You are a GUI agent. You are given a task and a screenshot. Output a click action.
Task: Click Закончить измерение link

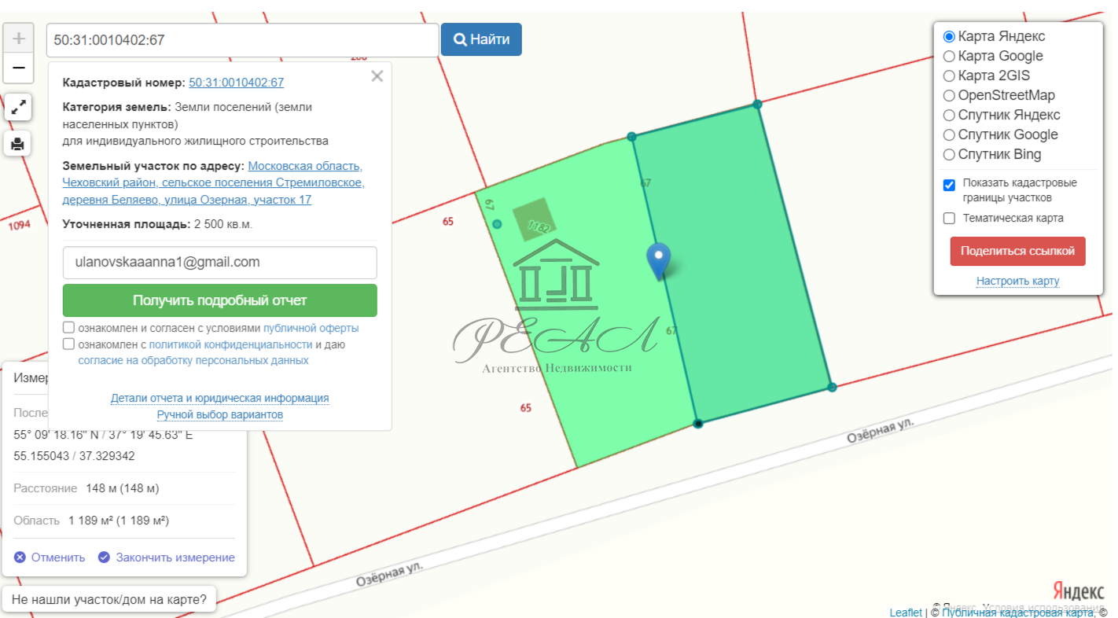(175, 557)
